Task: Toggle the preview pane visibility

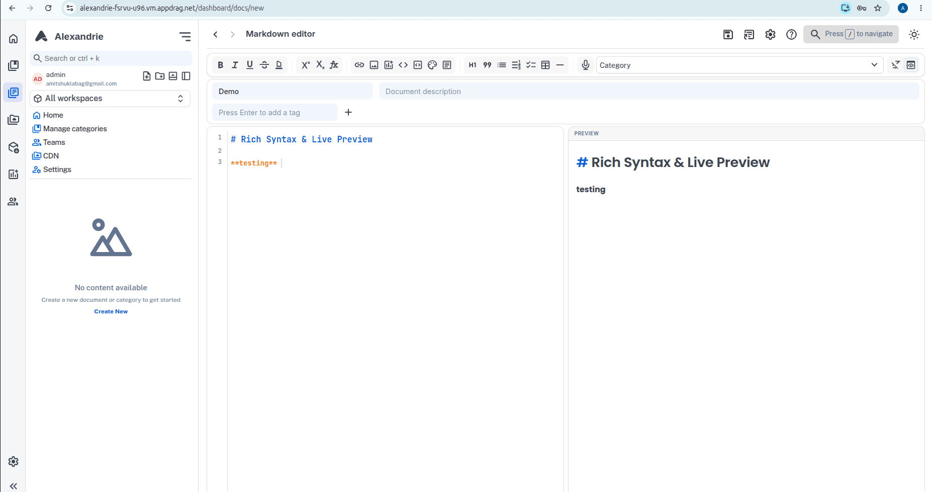Action: (911, 65)
